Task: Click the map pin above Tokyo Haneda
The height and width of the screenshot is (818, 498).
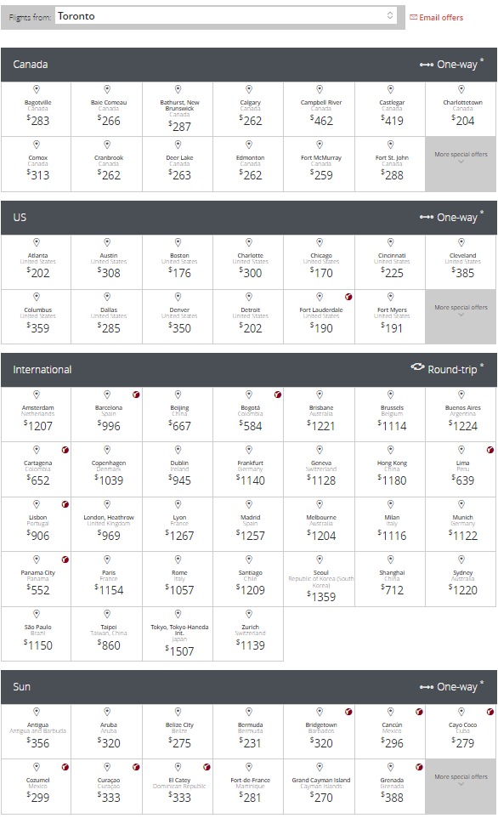Action: 178,614
